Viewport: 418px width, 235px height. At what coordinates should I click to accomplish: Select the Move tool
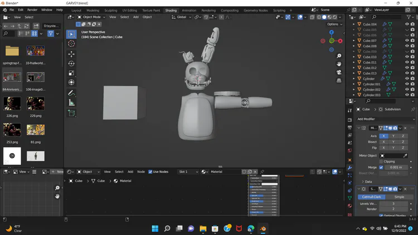[x=71, y=54]
